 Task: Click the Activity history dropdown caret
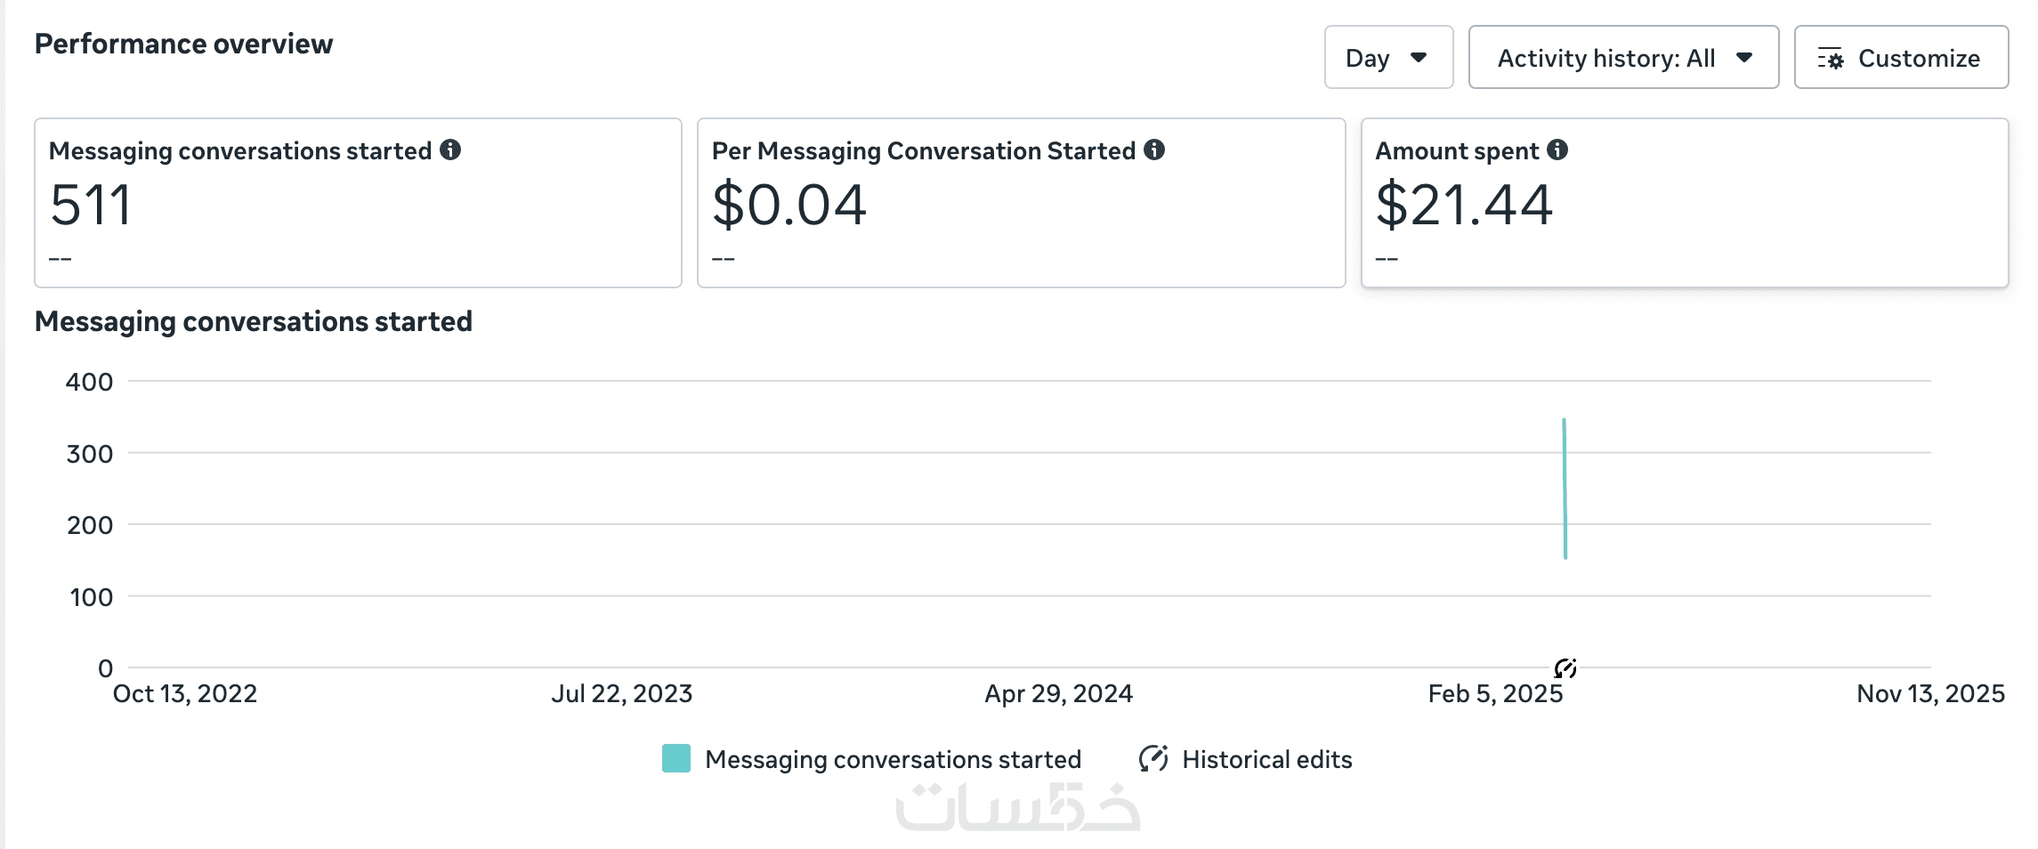click(x=1744, y=58)
